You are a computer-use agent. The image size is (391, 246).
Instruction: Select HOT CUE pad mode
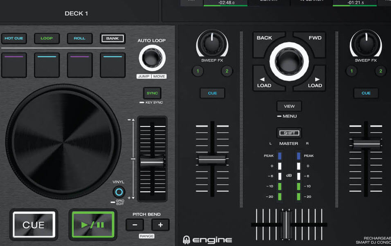pyautogui.click(x=14, y=39)
